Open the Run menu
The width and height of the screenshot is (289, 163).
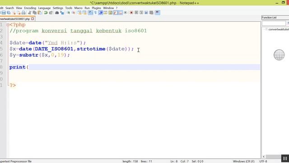pyautogui.click(x=87, y=8)
